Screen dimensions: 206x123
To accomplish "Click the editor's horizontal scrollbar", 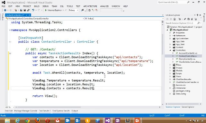I will click(x=49, y=107).
